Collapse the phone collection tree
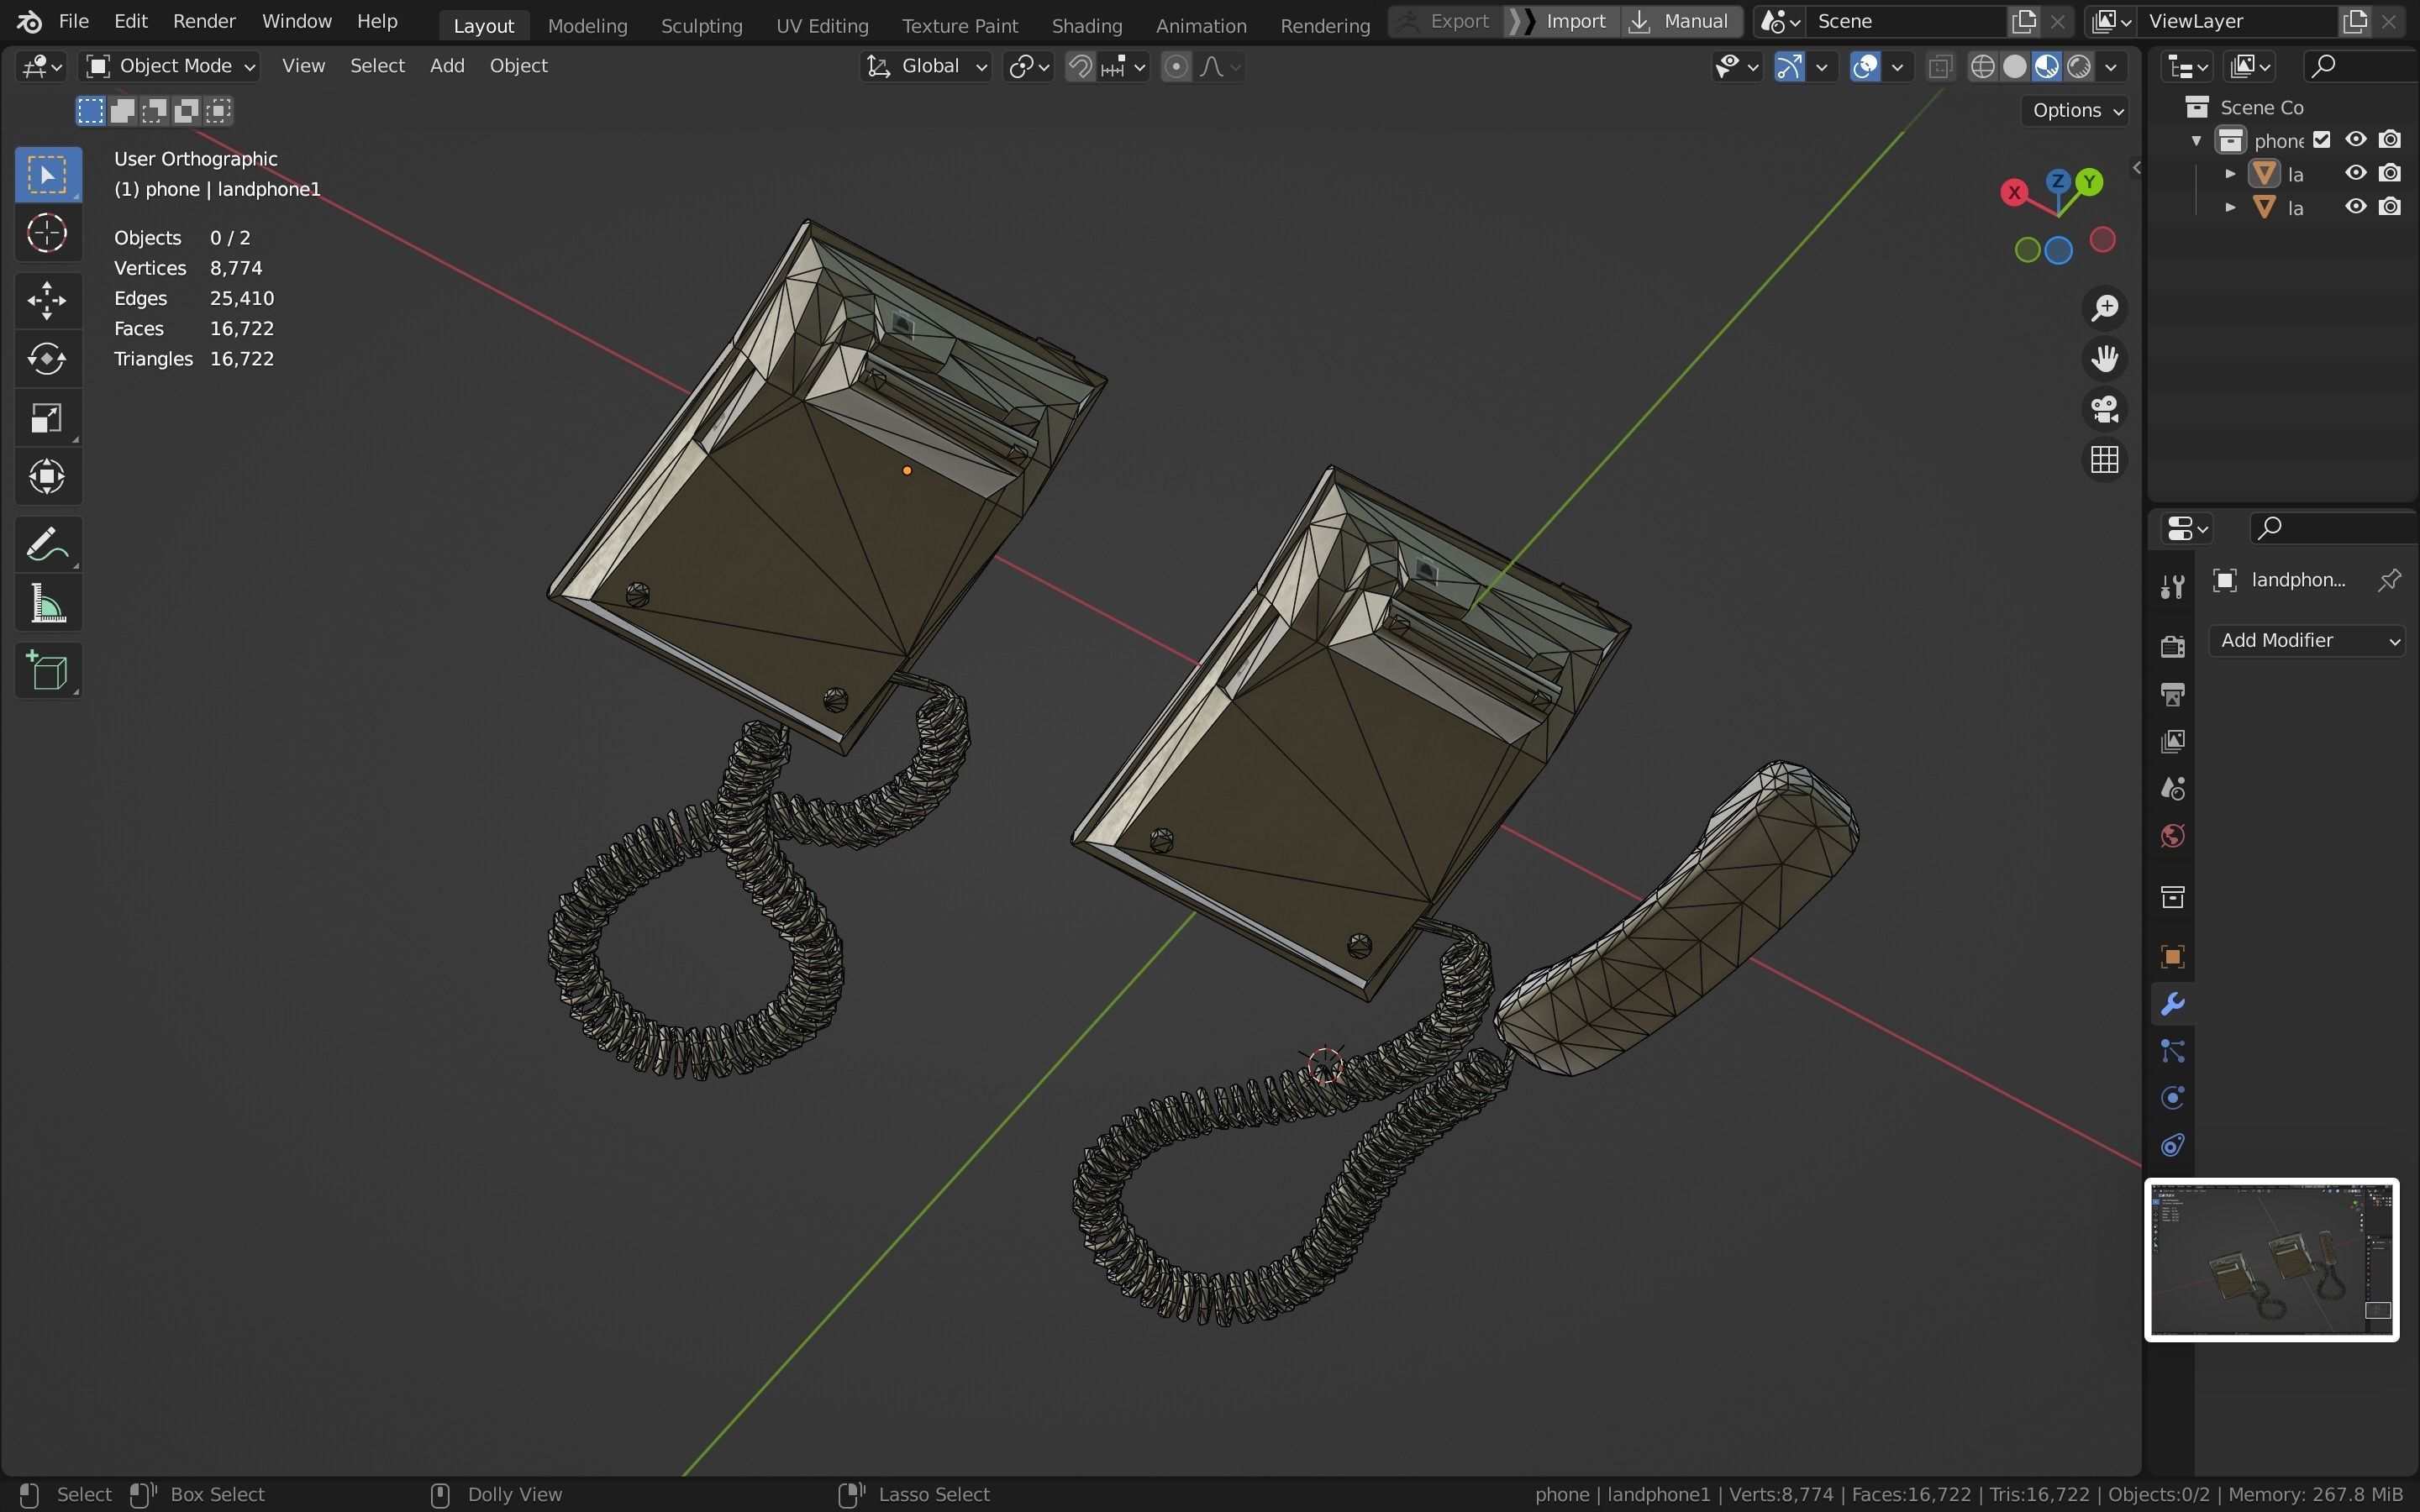 coord(2196,140)
